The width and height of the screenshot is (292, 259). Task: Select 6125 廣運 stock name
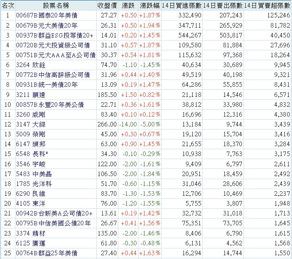click(31, 243)
